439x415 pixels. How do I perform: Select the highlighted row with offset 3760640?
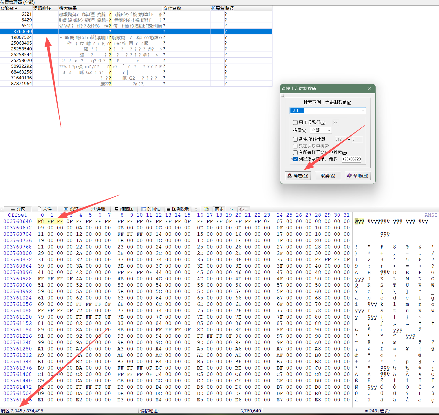(136, 32)
